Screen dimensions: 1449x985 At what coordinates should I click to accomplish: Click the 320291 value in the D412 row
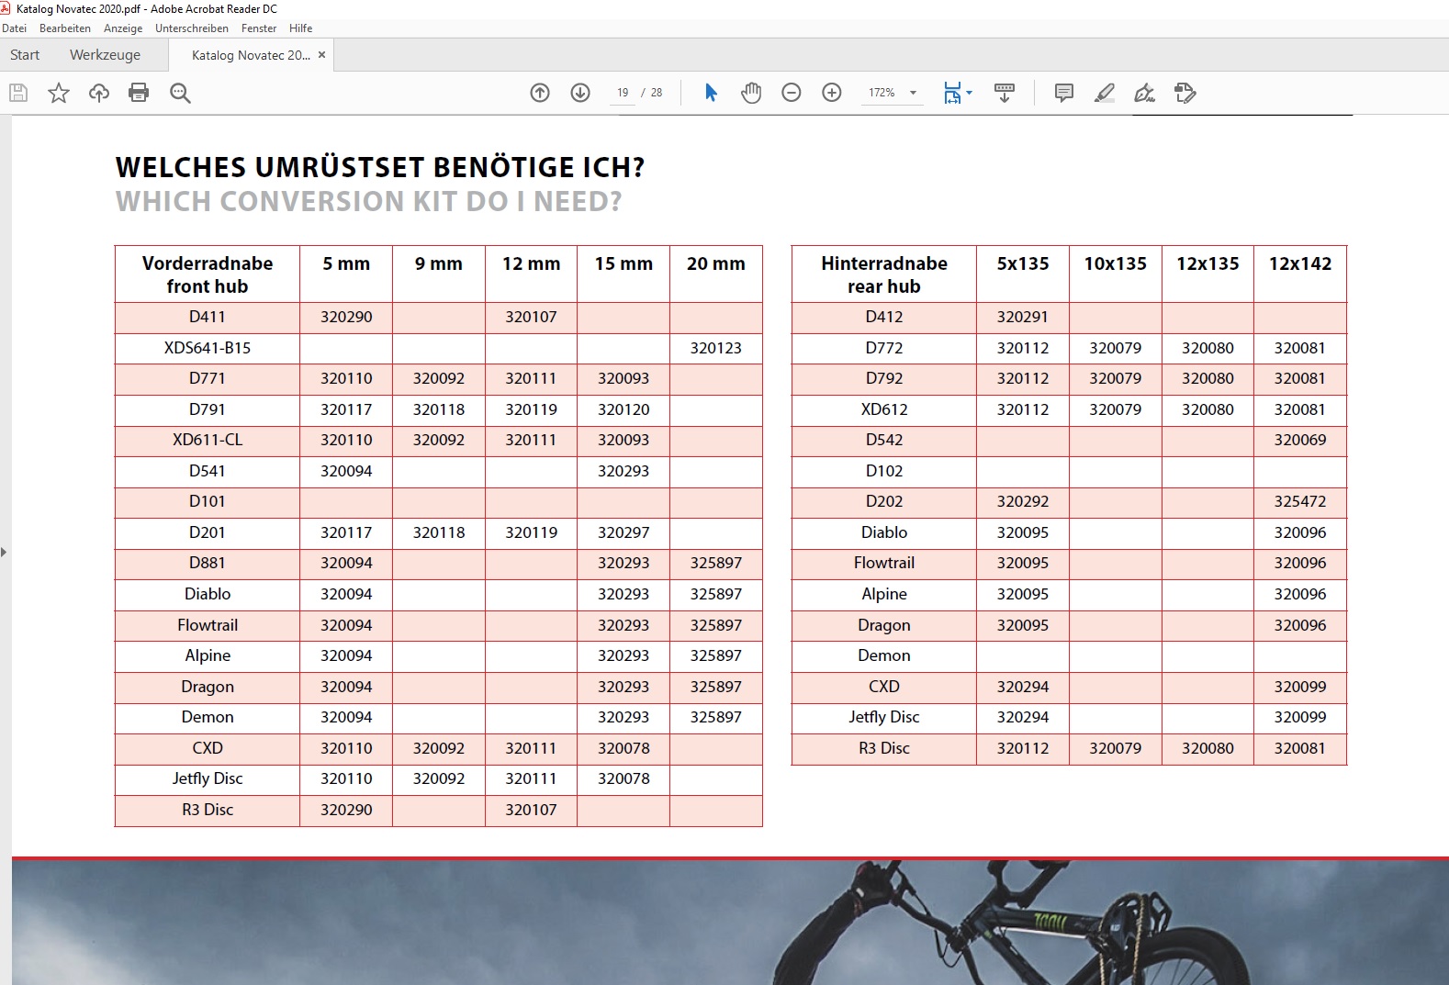point(1023,317)
